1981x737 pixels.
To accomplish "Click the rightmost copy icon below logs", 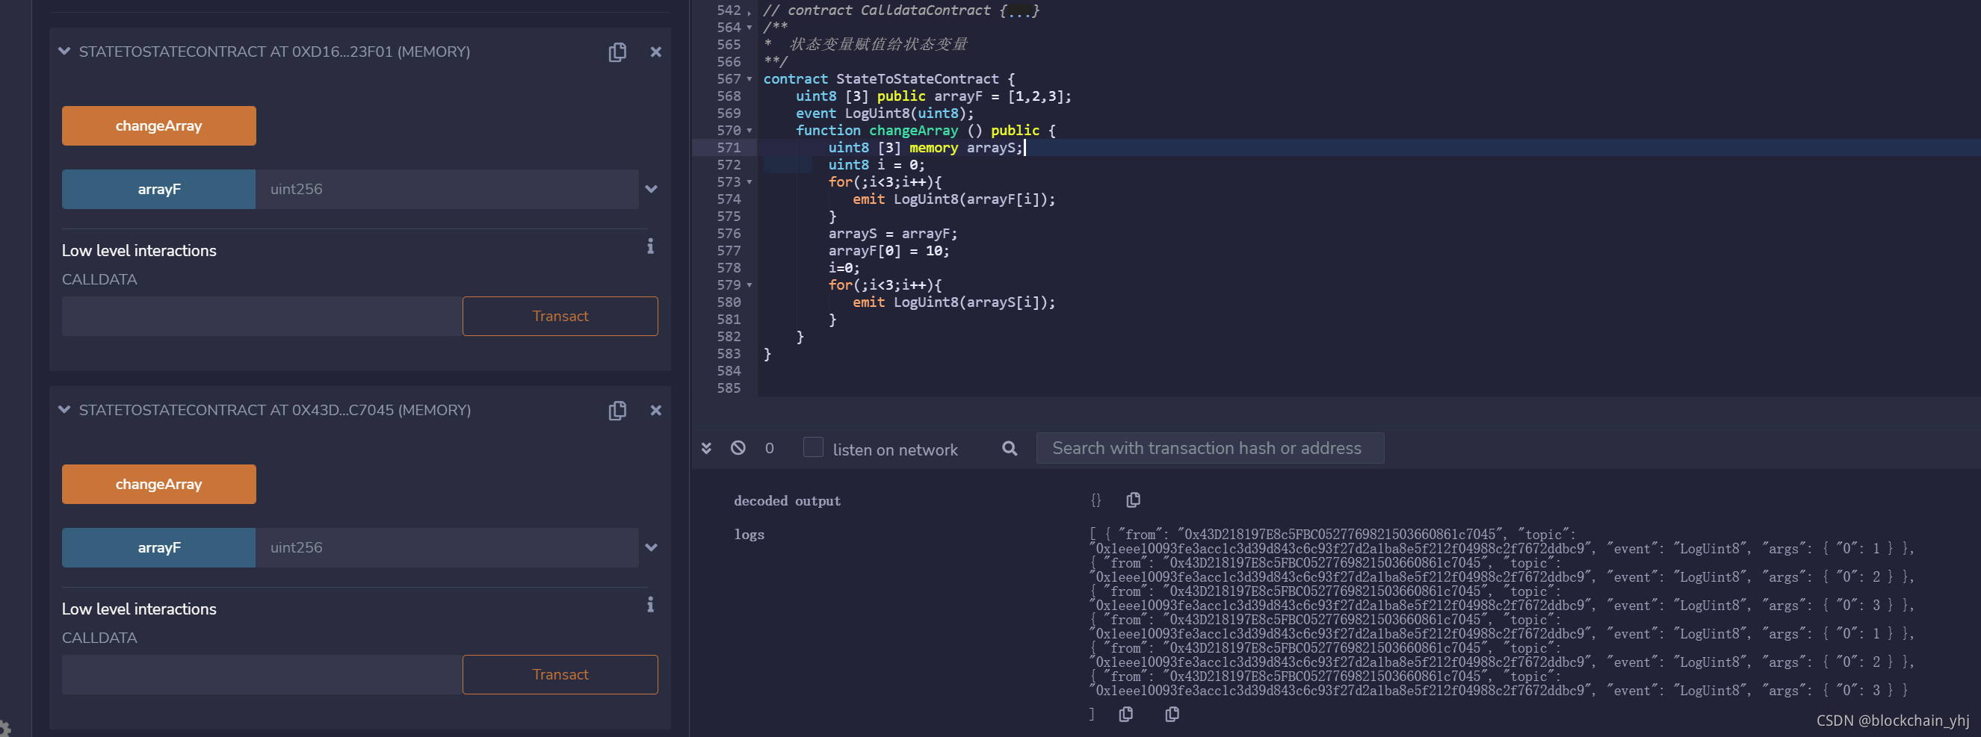I will [1172, 714].
